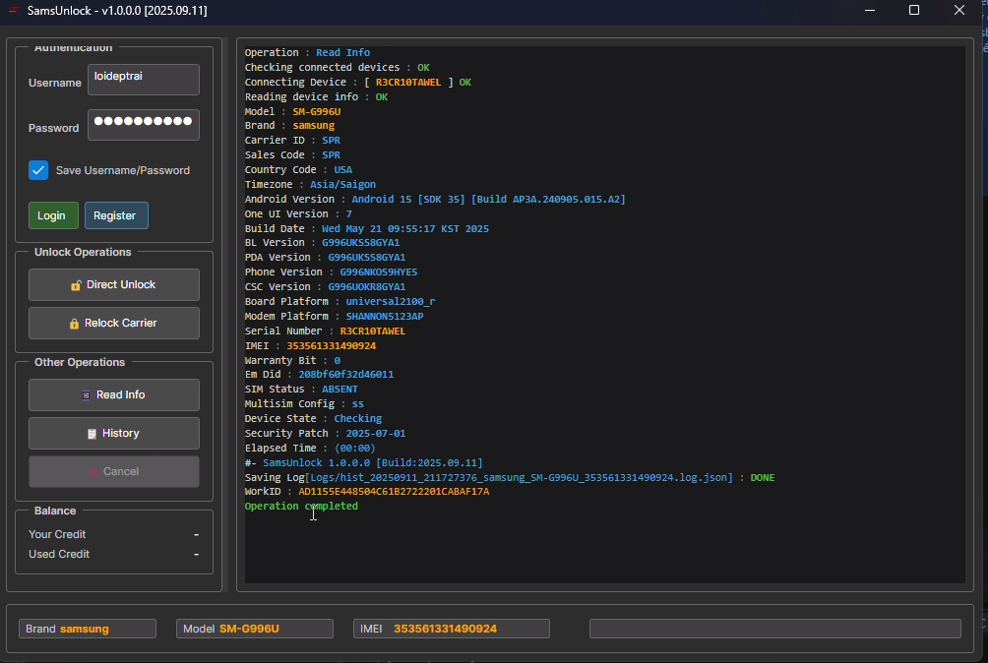Open the Register form
Image resolution: width=988 pixels, height=663 pixels.
coord(116,215)
